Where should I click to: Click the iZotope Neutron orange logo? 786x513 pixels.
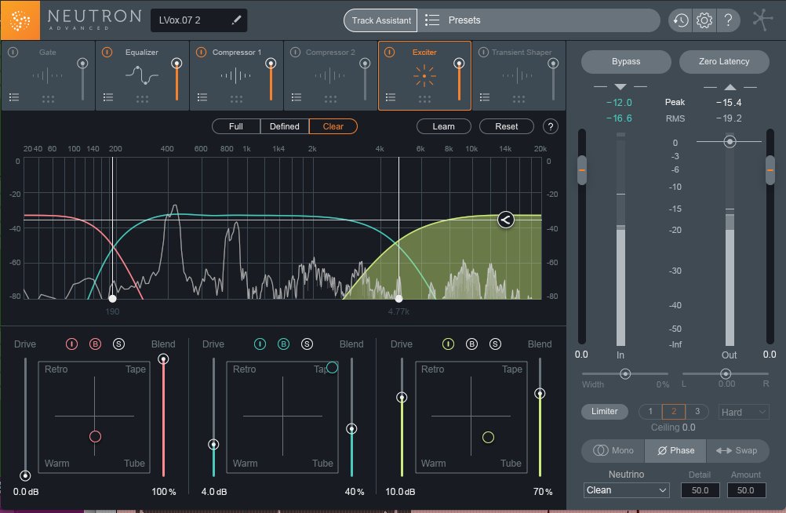coord(20,20)
